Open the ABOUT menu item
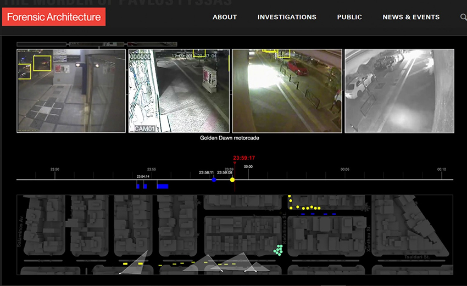The height and width of the screenshot is (286, 467). click(x=225, y=17)
